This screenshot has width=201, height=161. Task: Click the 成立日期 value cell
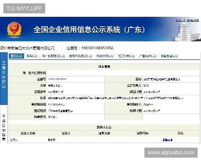point(171,92)
